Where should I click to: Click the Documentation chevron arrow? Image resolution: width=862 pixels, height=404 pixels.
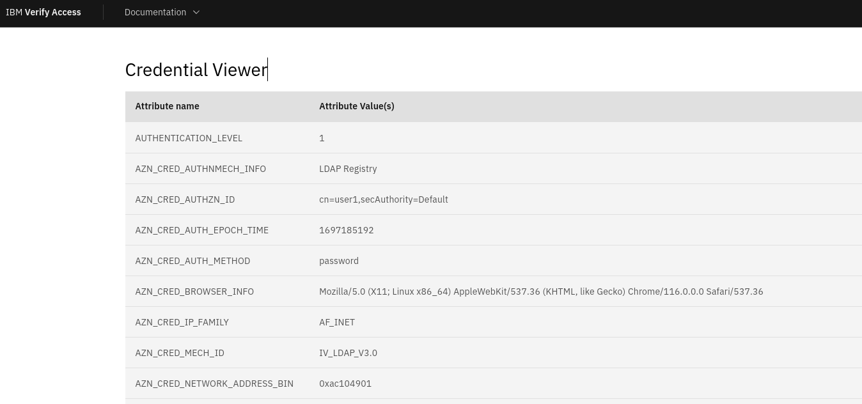(196, 12)
